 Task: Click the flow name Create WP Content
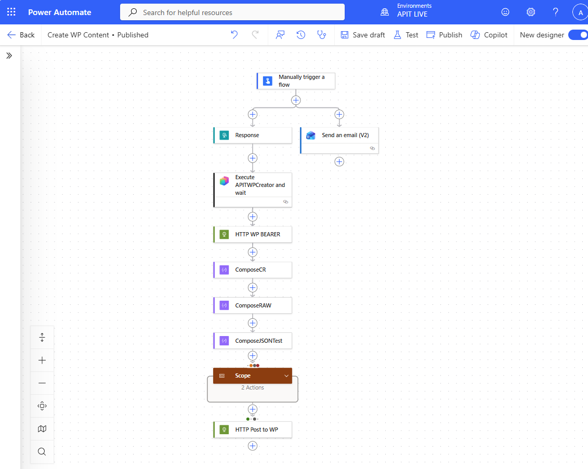pos(78,35)
